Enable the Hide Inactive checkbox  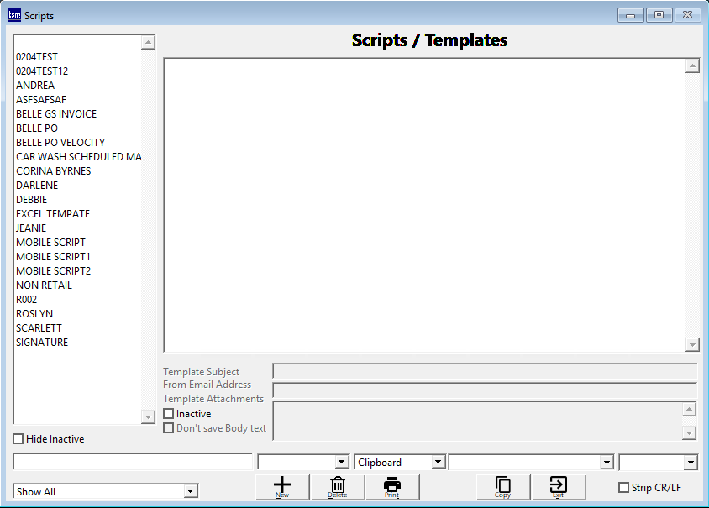18,439
